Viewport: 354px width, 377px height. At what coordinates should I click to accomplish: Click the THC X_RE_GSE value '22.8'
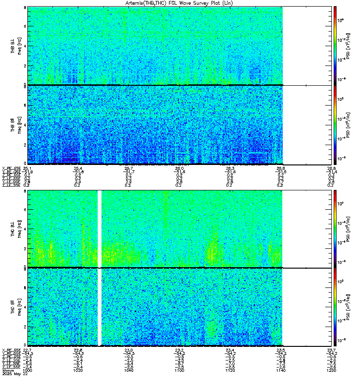coord(78,350)
